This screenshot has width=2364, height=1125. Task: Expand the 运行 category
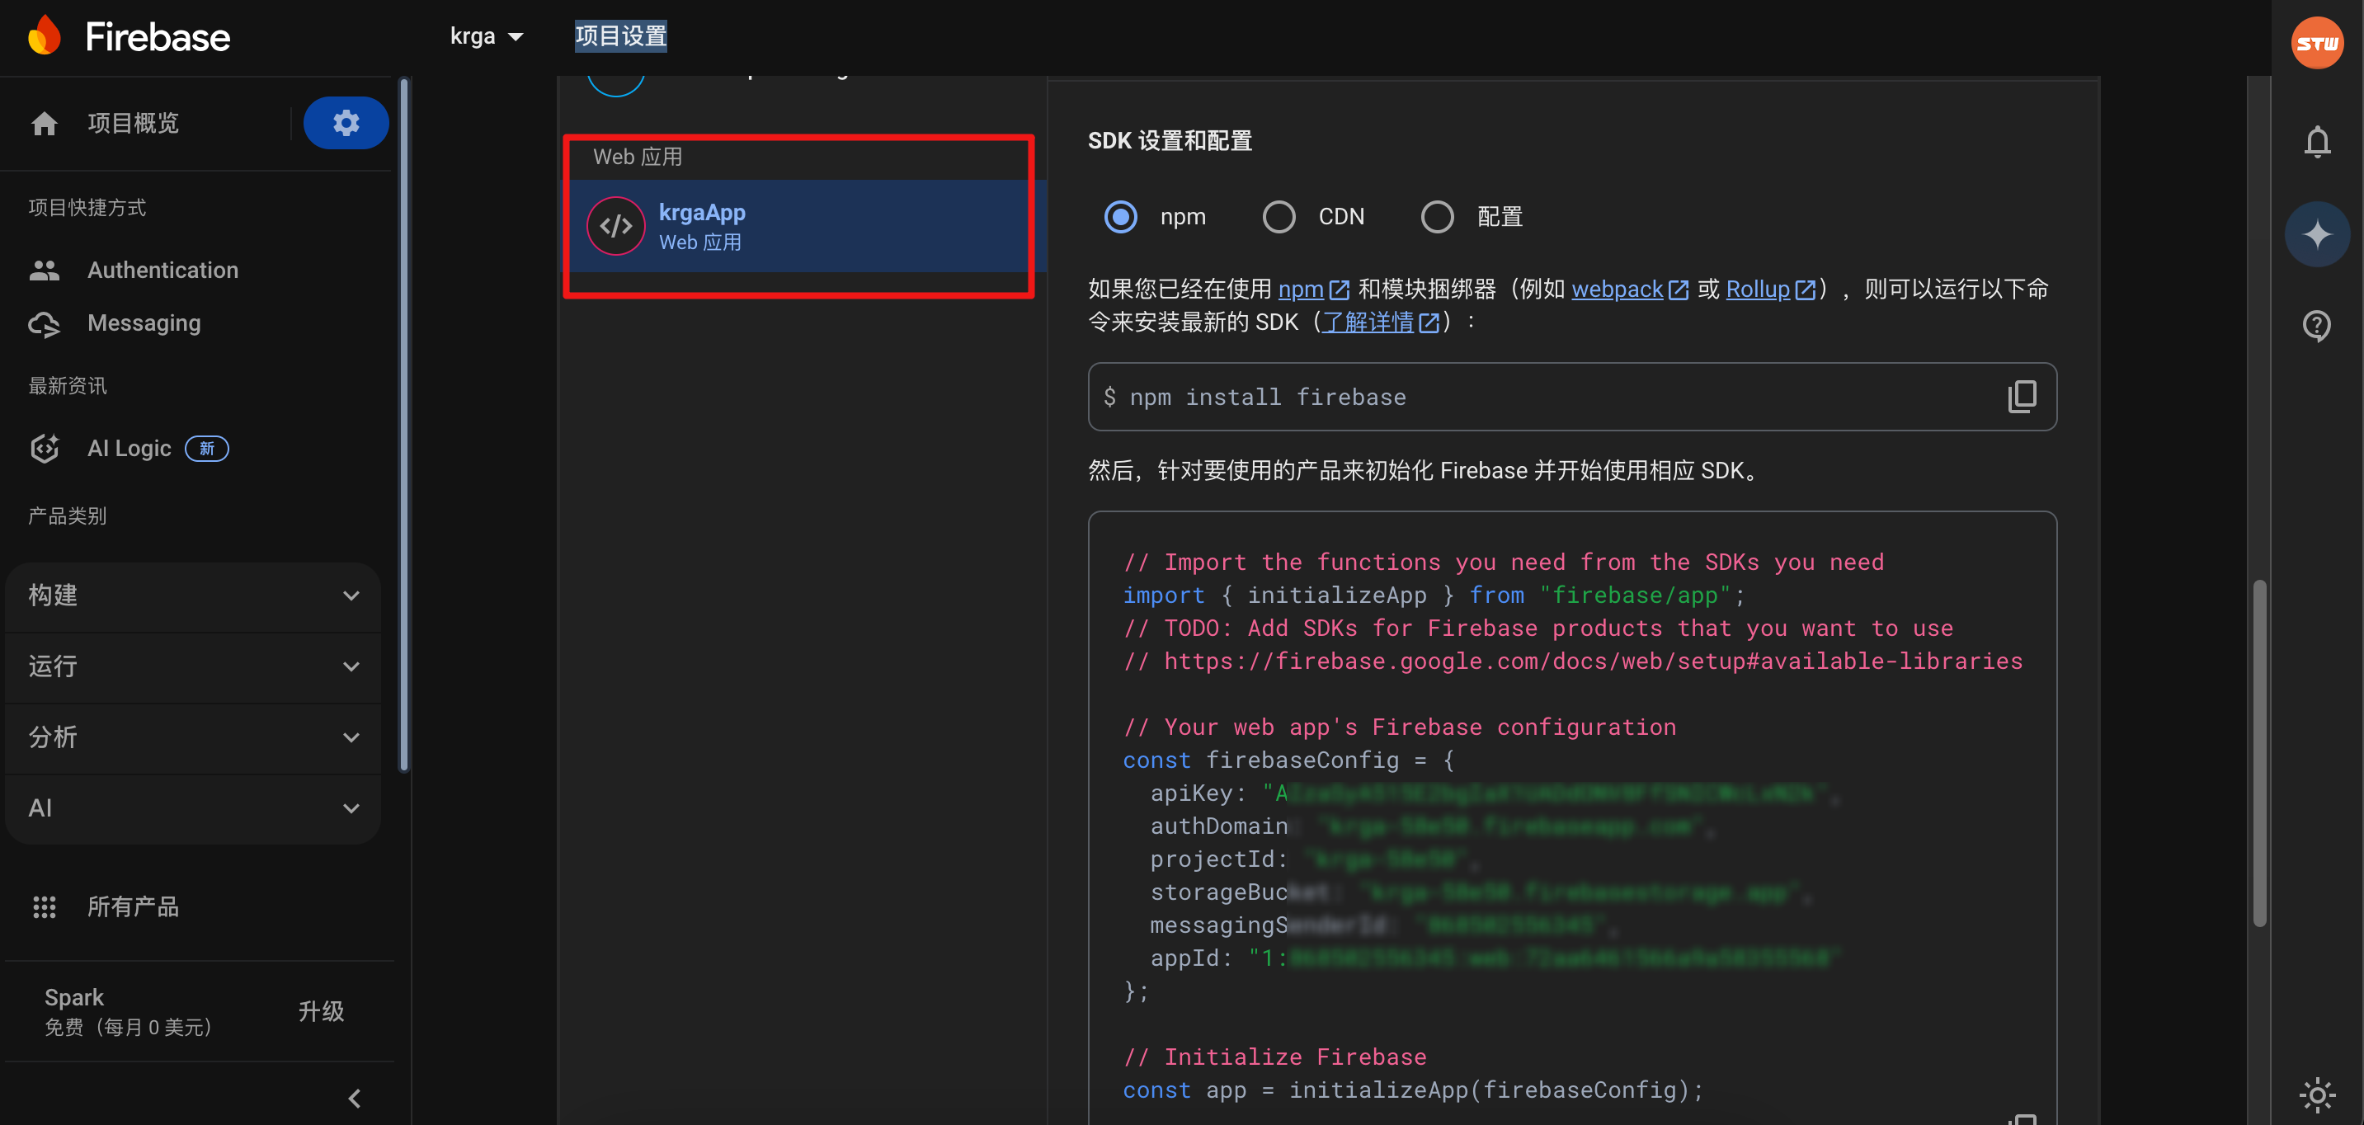(x=193, y=666)
